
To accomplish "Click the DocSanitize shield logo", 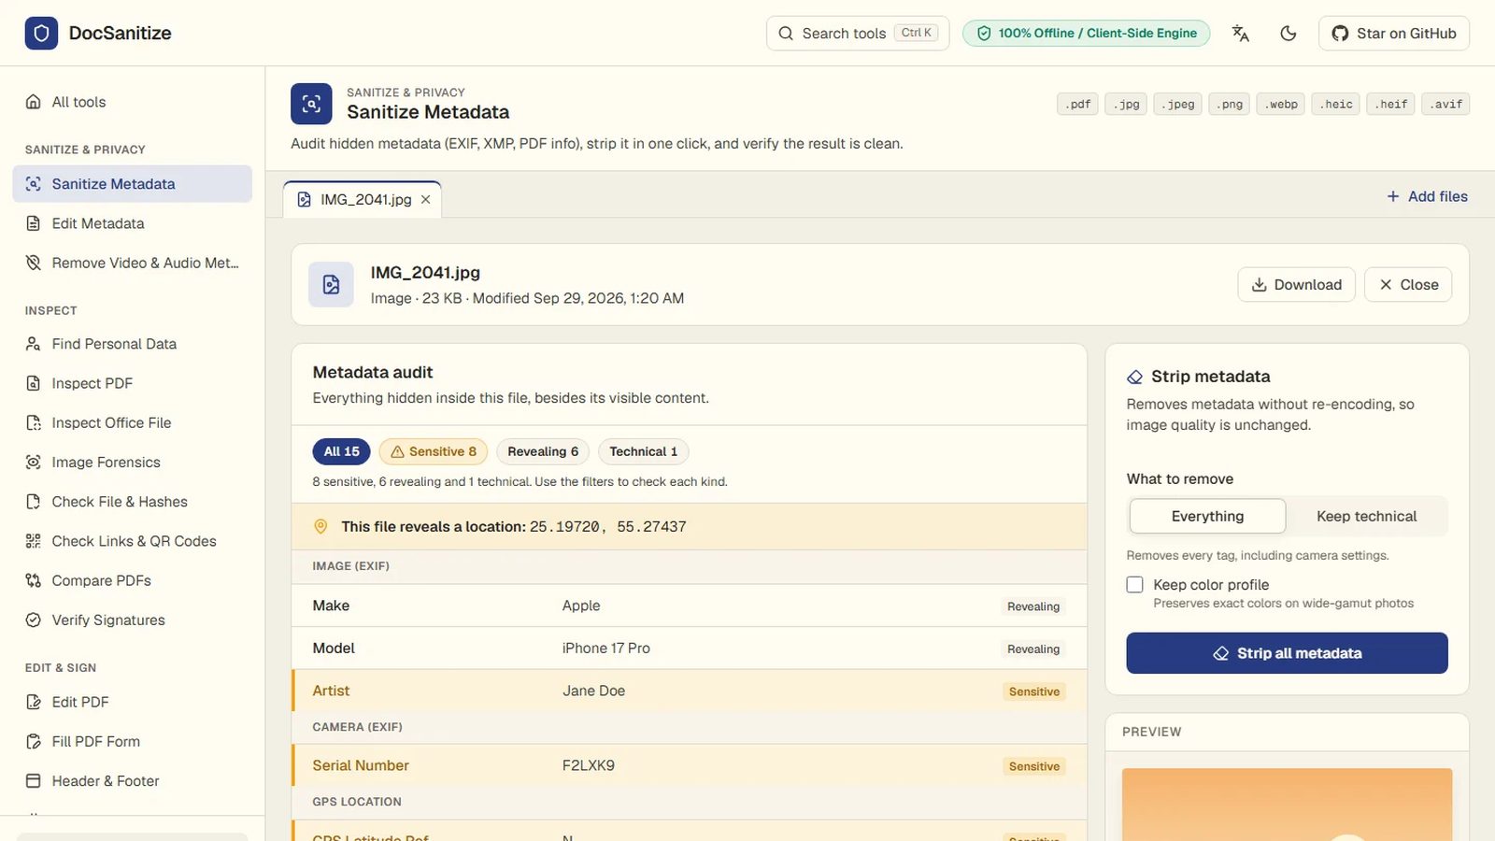I will pos(41,34).
